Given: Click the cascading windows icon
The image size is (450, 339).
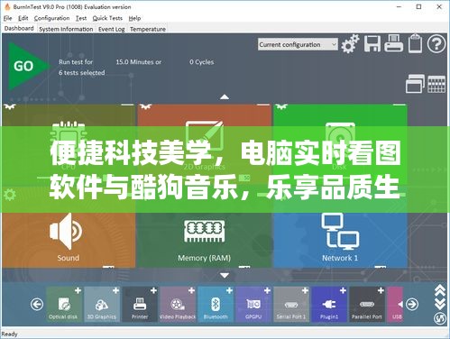Looking at the screenshot, I should [x=415, y=83].
